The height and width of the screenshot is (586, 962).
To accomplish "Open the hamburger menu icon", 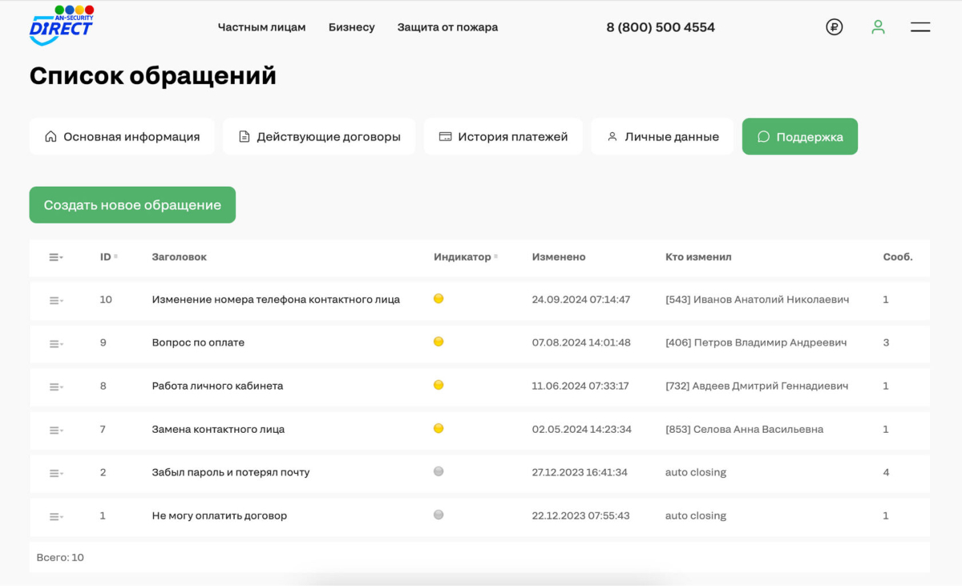I will (x=920, y=27).
